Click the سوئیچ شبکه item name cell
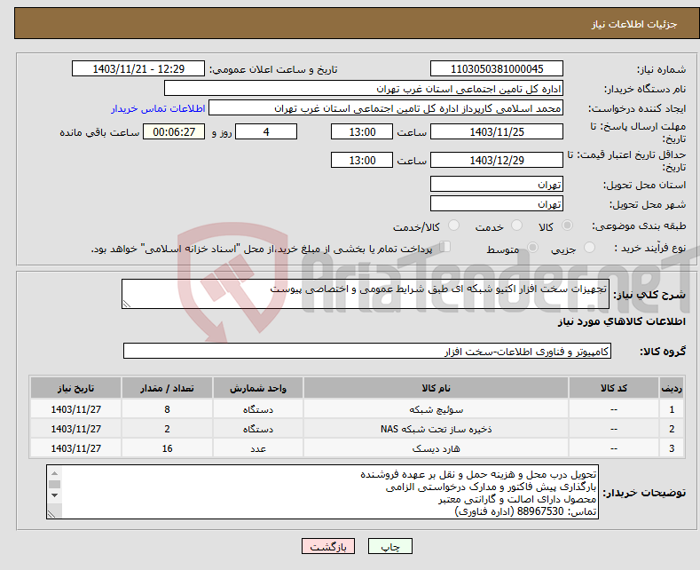Viewport: 700px width, 570px height. [x=436, y=409]
